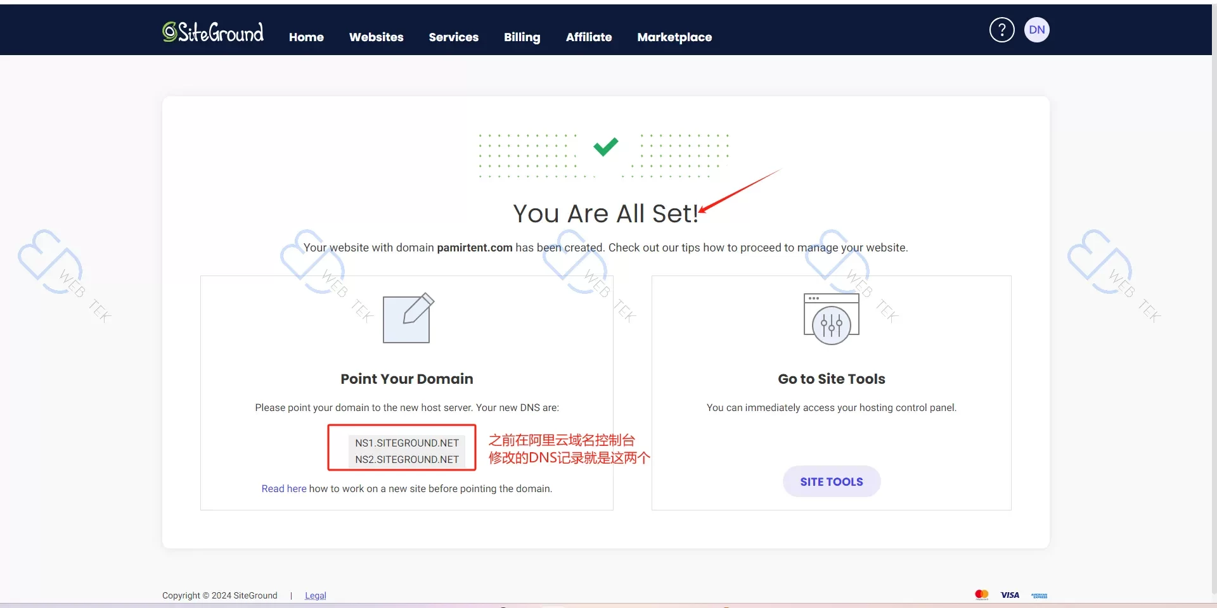Open the Affiliate menu
The height and width of the screenshot is (608, 1217).
[589, 37]
